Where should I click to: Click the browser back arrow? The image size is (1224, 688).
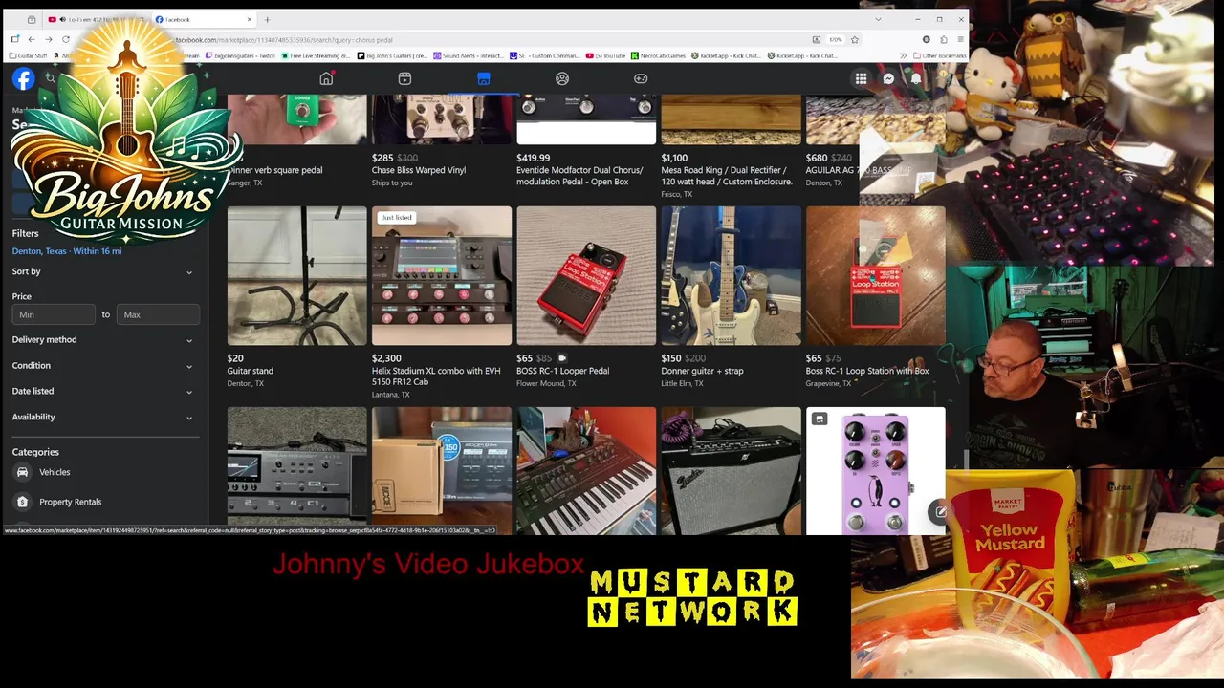pos(31,39)
